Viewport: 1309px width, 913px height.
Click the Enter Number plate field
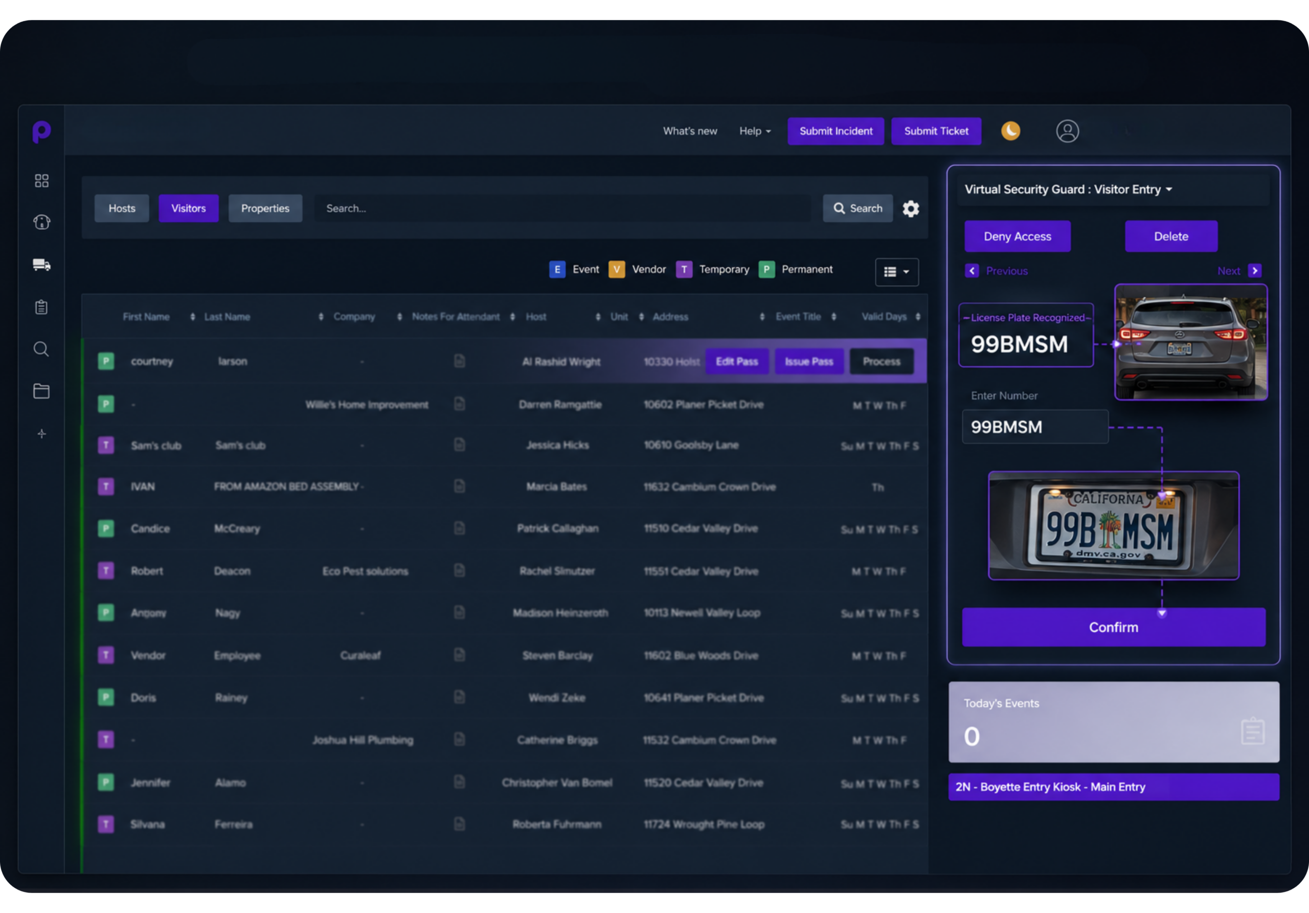(x=1035, y=427)
